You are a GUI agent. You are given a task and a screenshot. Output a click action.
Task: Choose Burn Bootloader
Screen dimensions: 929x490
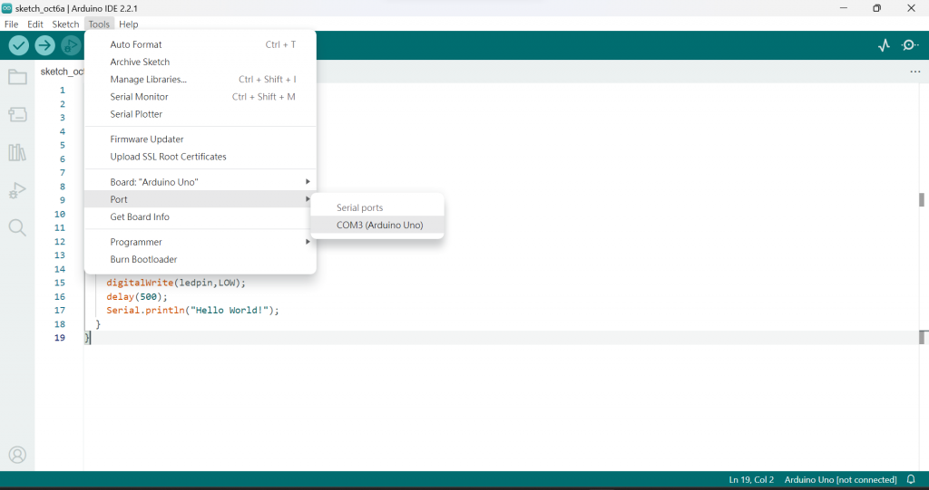pos(200,259)
